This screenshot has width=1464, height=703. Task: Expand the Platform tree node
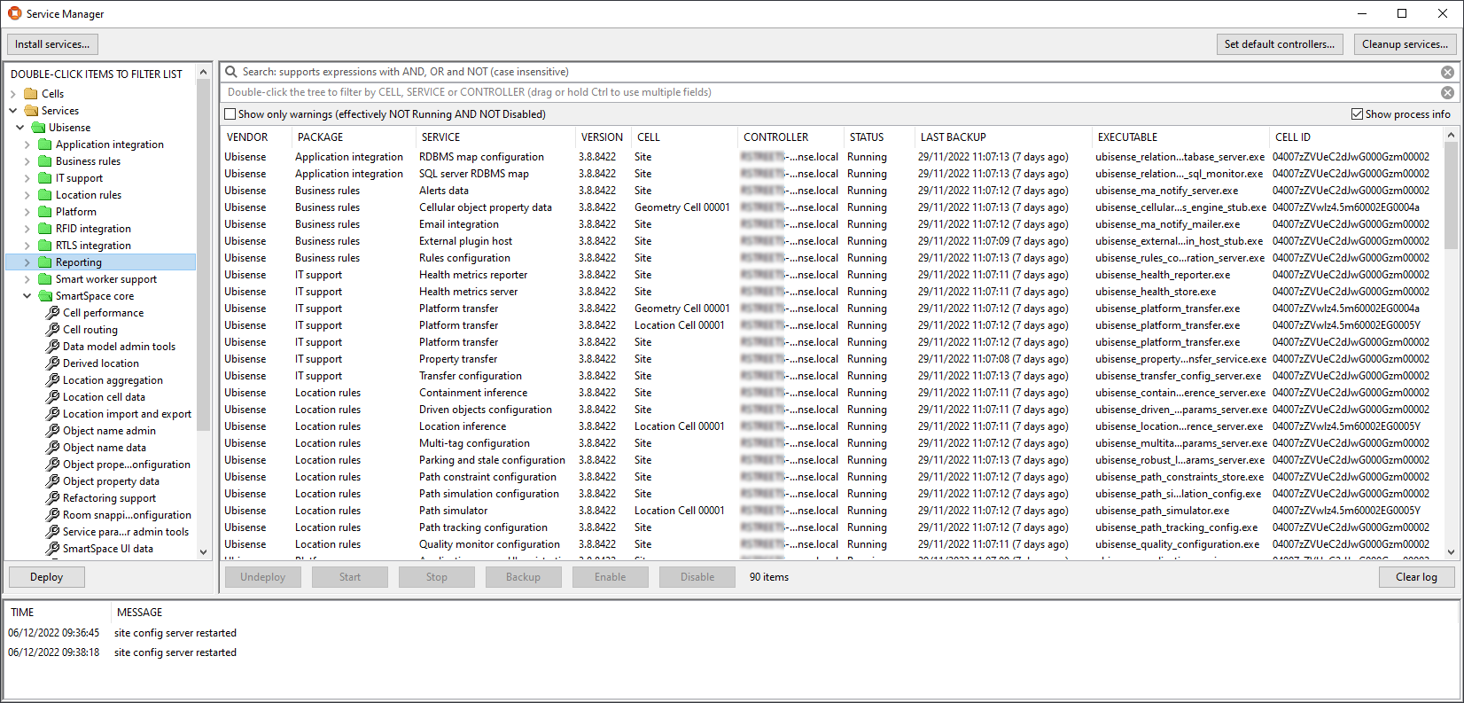pos(27,212)
